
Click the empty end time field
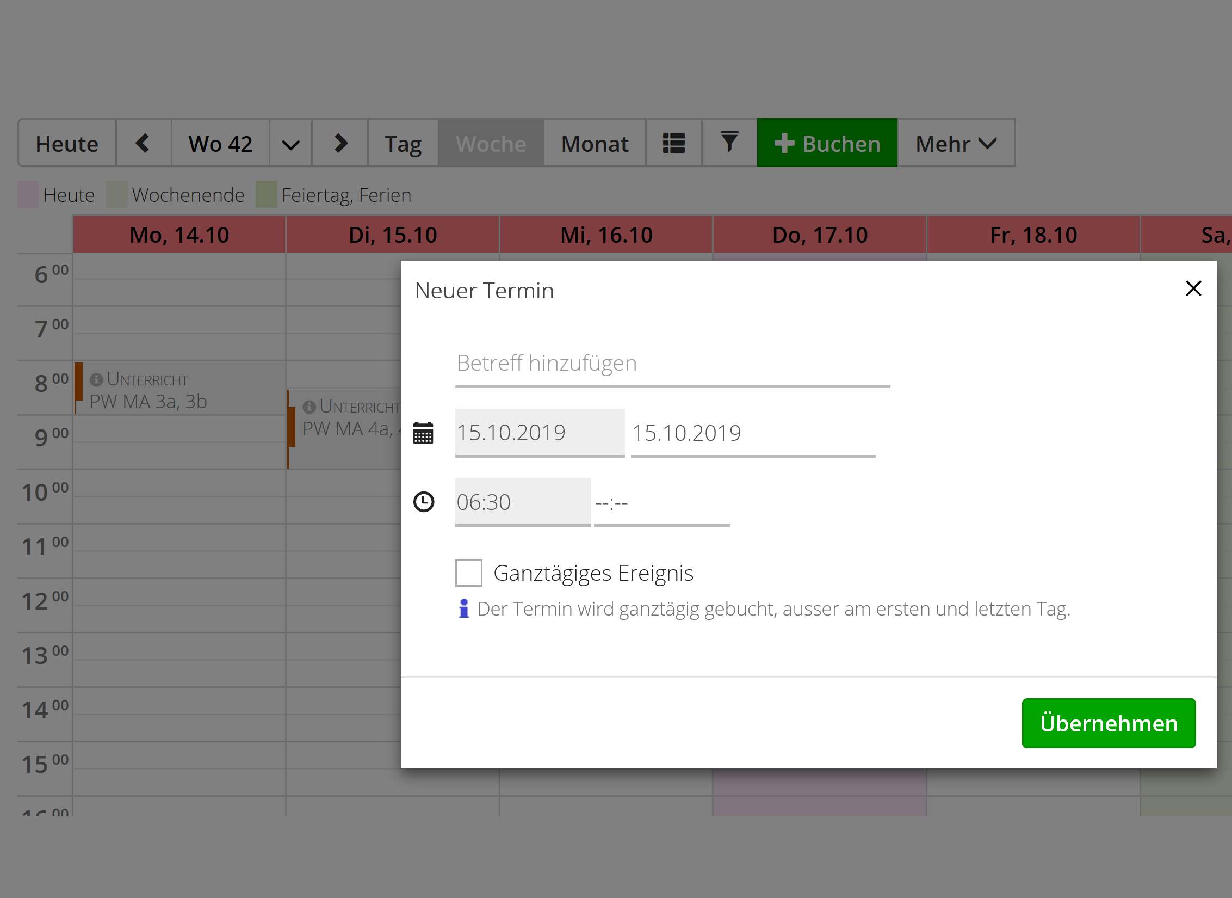(x=661, y=502)
